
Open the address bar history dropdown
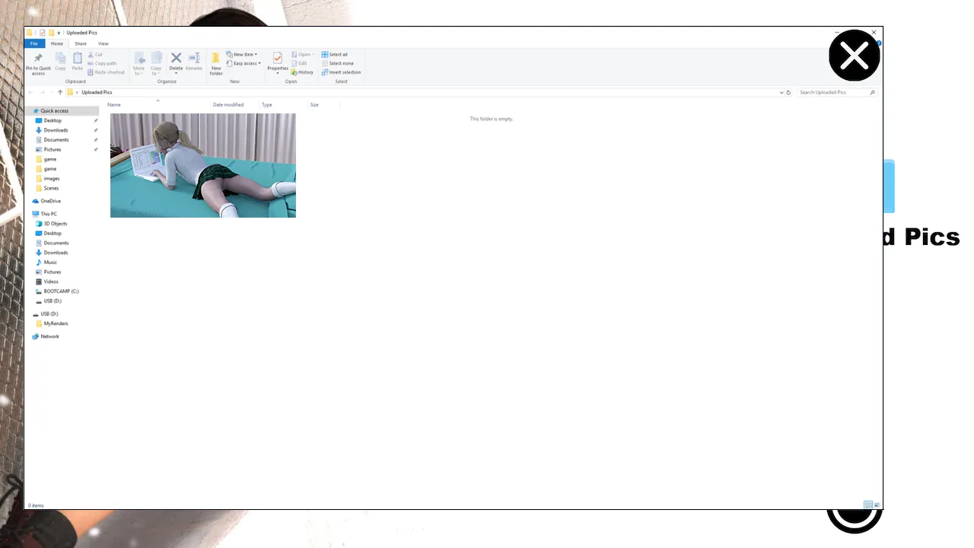tap(781, 92)
